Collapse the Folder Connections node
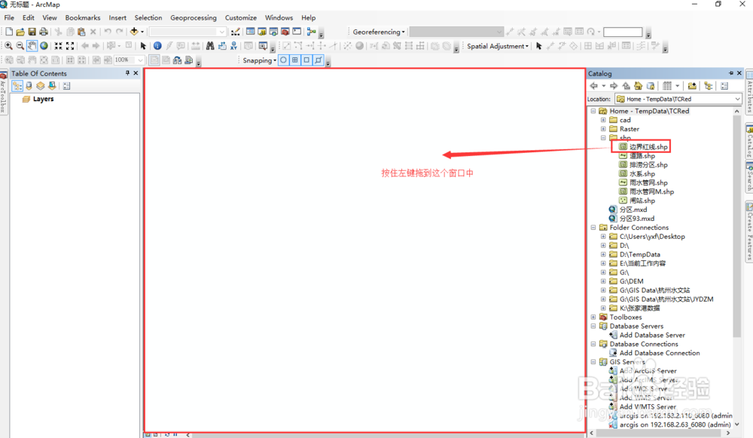The image size is (753, 438). point(593,228)
